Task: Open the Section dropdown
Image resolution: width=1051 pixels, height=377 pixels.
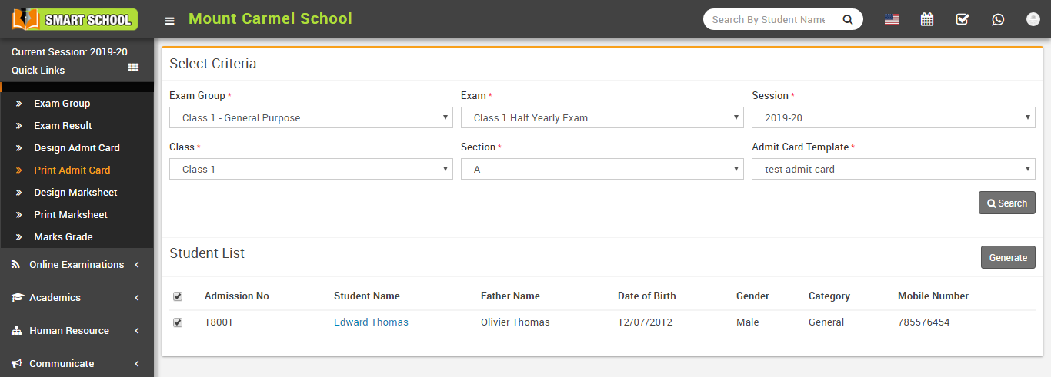Action: tap(602, 169)
